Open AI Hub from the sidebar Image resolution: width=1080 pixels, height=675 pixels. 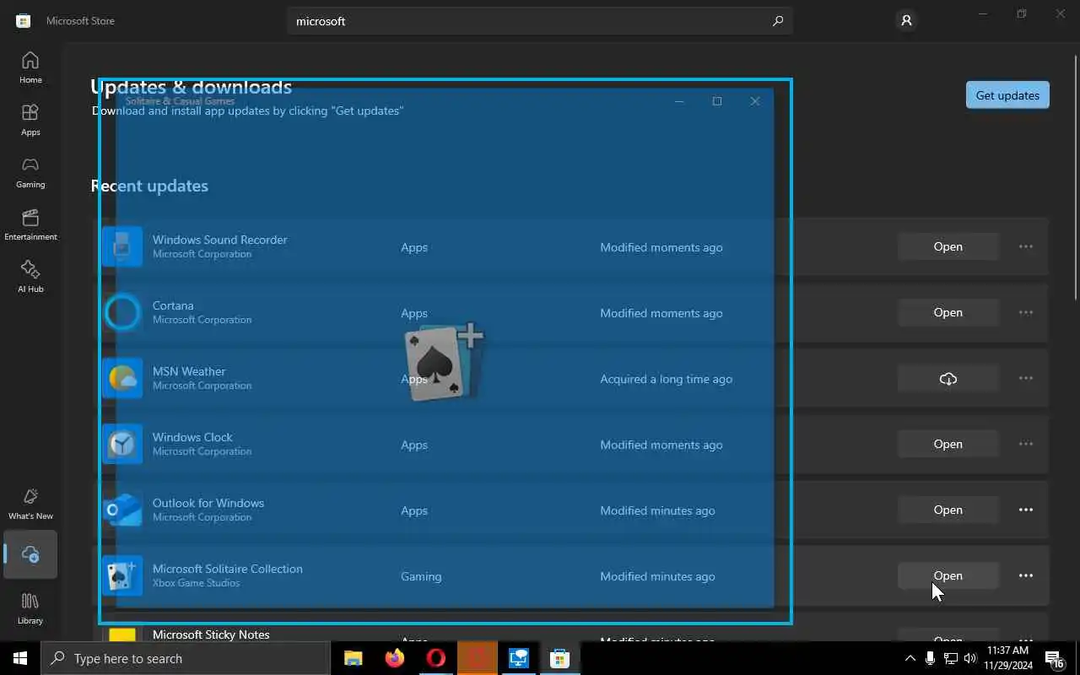click(30, 277)
